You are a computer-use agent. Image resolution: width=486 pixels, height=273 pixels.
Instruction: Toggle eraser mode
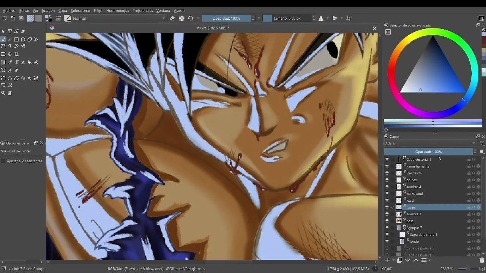pos(172,18)
